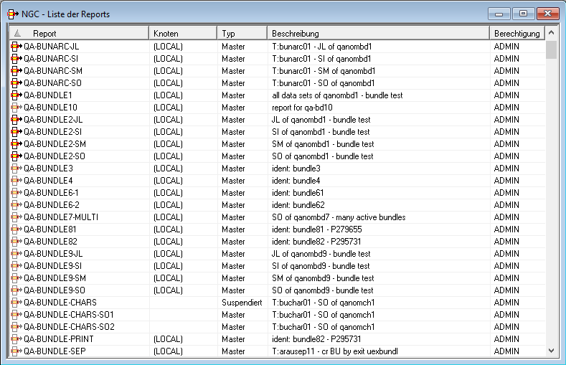This screenshot has width=566, height=365.
Task: Select the QA-BUNDLE-PRINT report row
Action: (60, 338)
